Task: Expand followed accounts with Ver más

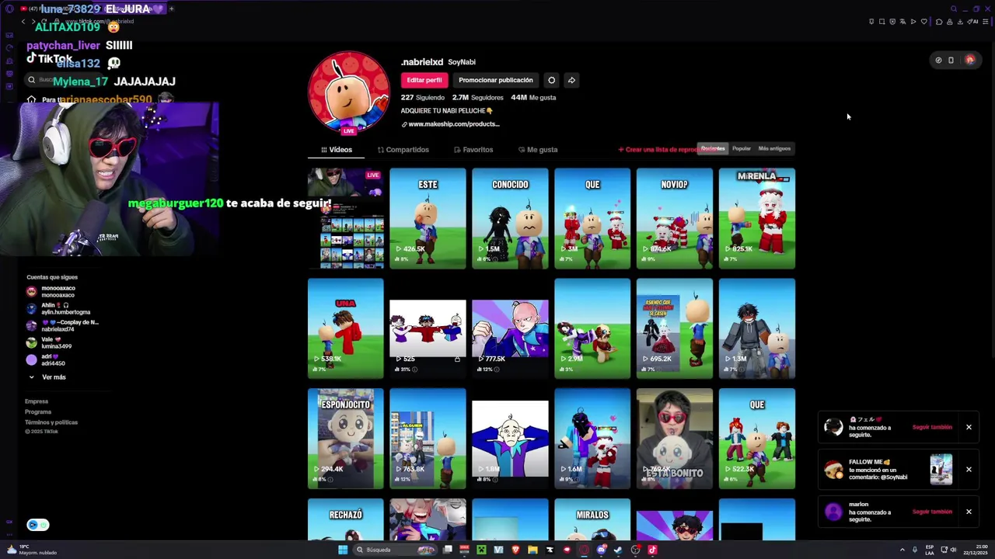Action: (47, 377)
